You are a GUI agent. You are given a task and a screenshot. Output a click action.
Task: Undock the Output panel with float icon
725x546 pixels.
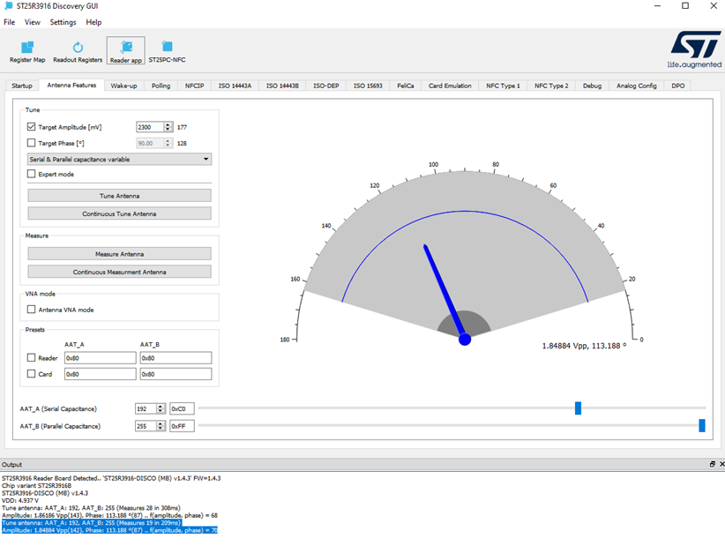click(713, 464)
